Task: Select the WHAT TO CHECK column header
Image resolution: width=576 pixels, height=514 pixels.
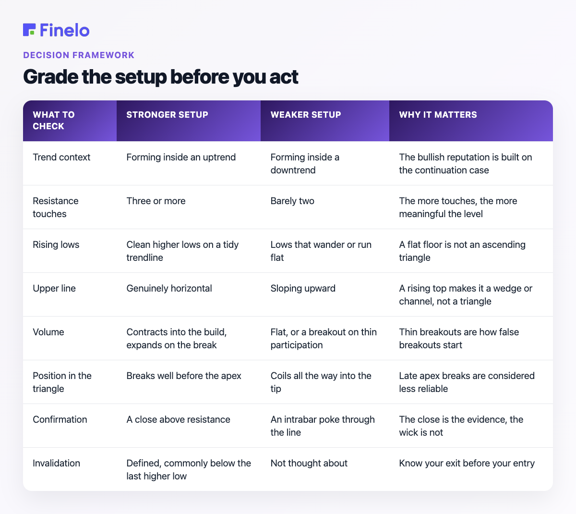Action: 54,121
